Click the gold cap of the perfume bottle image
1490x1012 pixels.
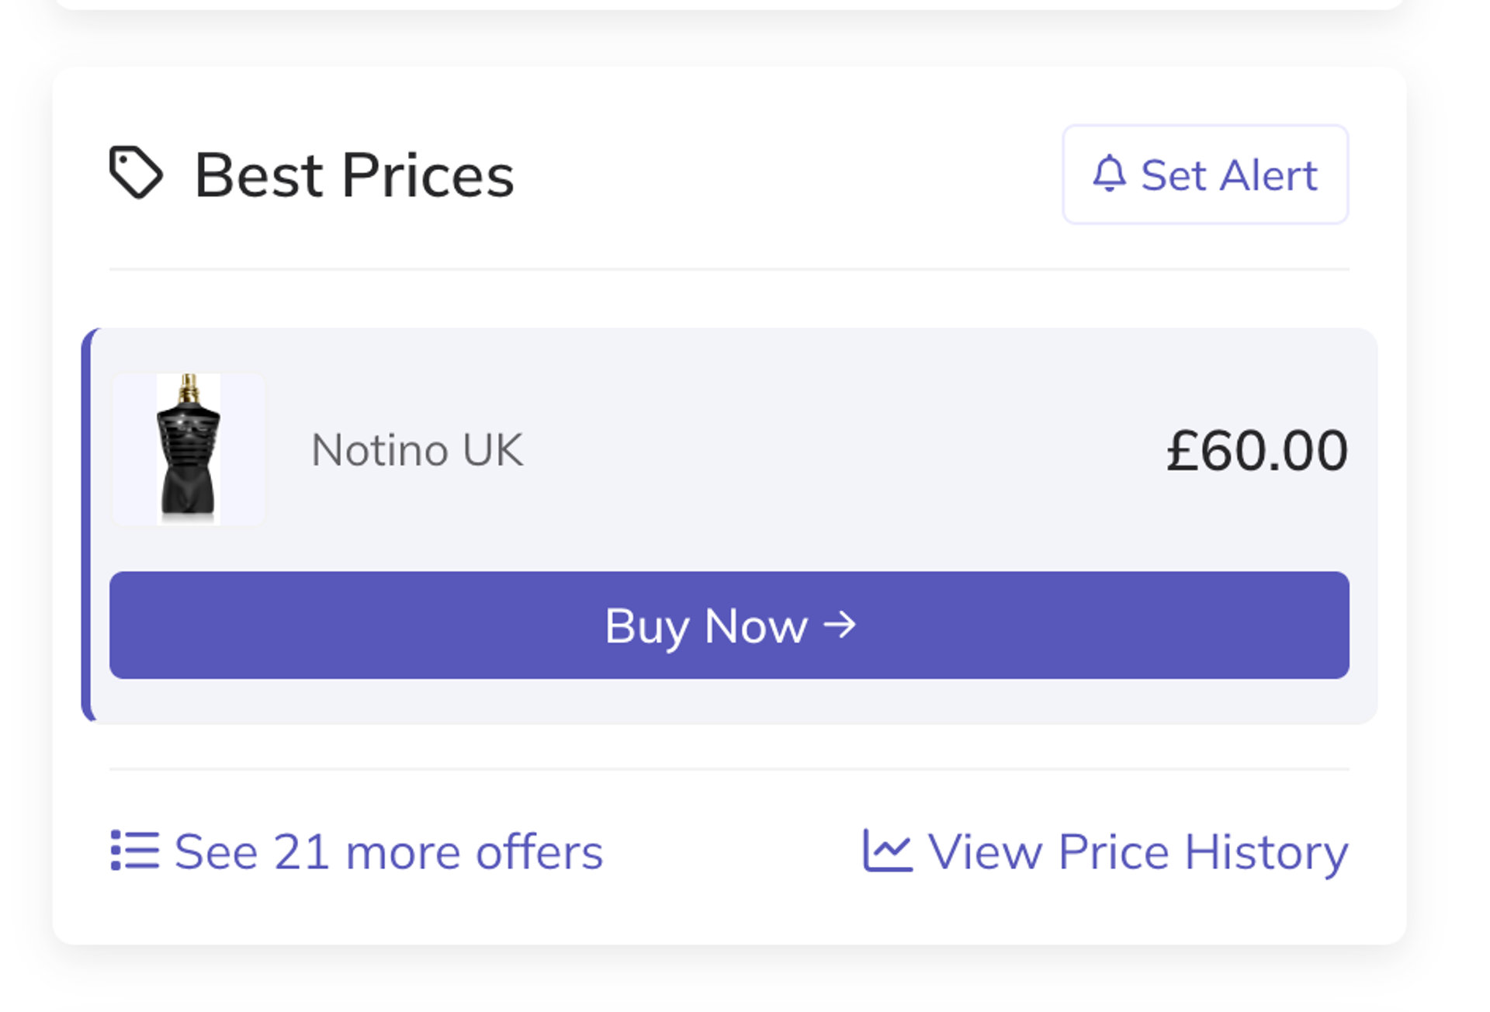click(x=189, y=386)
